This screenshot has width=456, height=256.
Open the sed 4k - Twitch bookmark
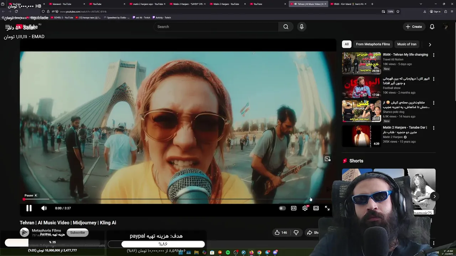pyautogui.click(x=141, y=17)
